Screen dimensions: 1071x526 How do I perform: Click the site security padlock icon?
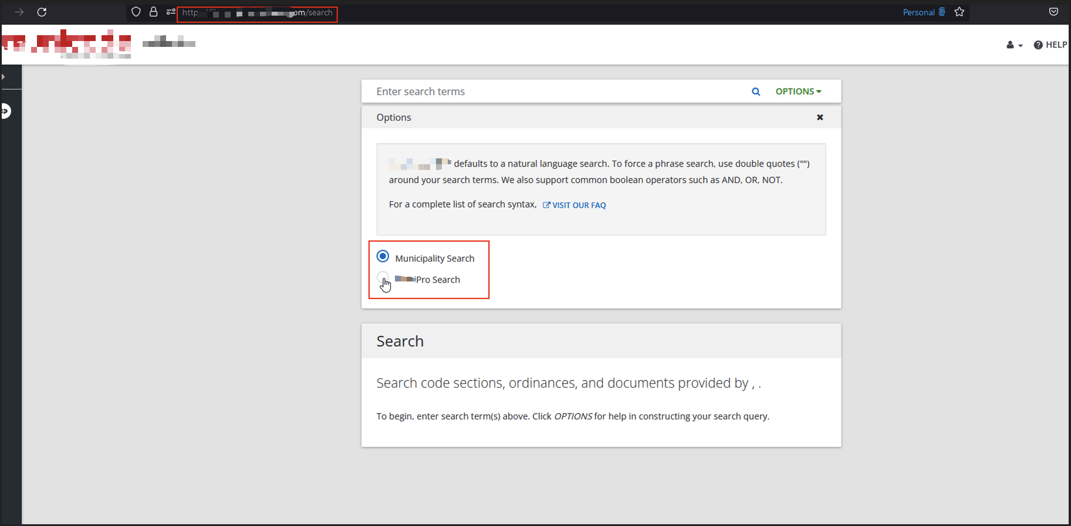(154, 12)
